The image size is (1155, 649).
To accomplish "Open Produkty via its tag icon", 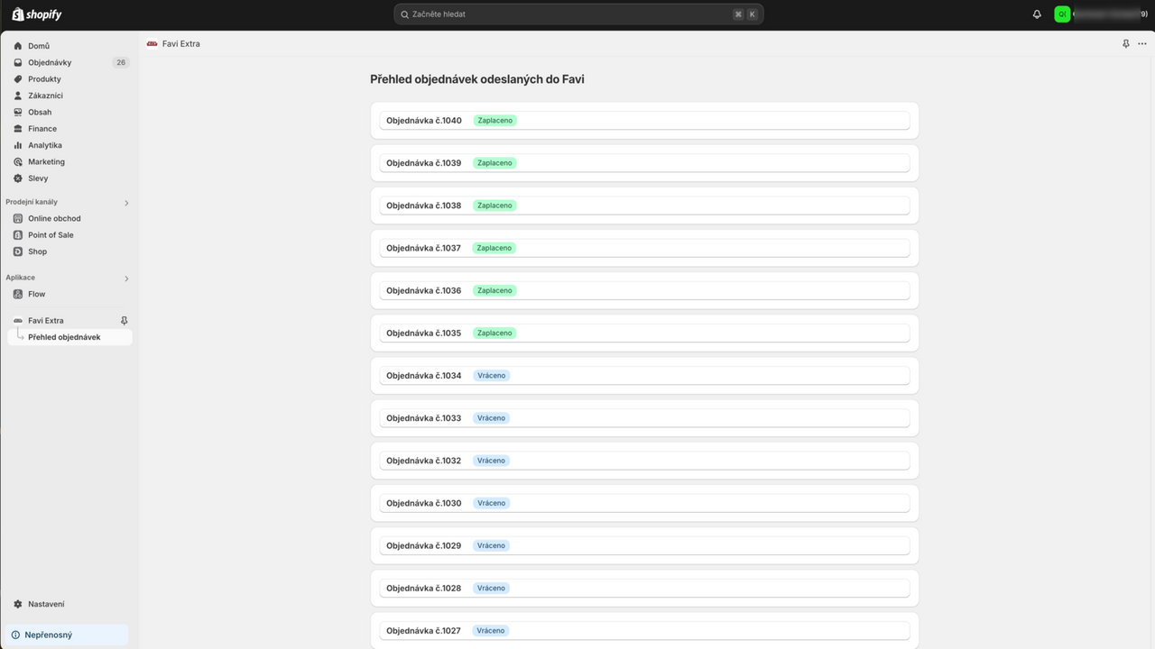I will [18, 79].
